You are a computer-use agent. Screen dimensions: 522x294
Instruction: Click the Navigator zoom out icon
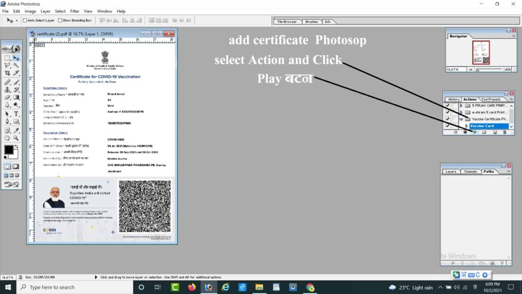pyautogui.click(x=471, y=69)
